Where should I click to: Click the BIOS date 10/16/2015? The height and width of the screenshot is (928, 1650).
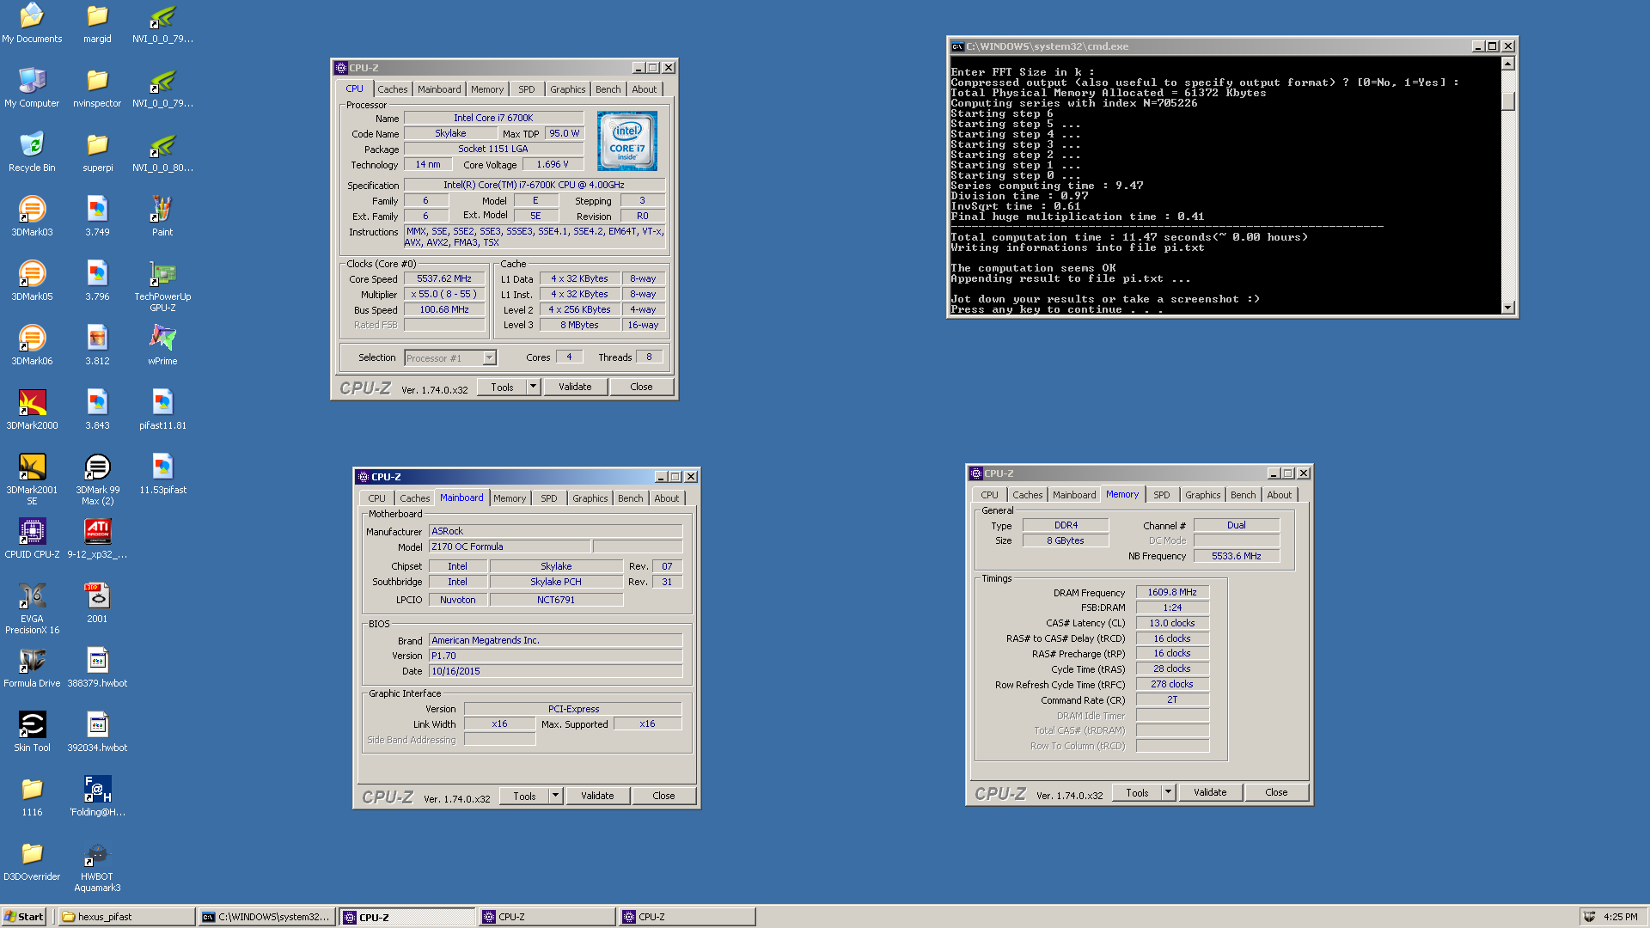click(x=555, y=671)
